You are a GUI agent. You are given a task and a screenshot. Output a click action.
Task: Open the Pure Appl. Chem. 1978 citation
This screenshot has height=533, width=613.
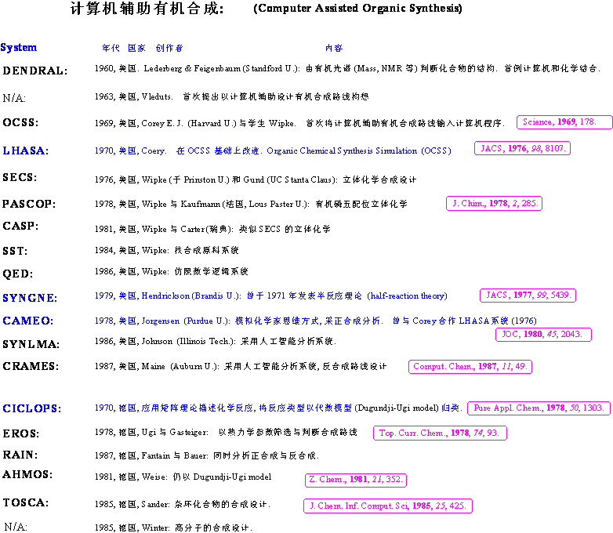(x=539, y=408)
